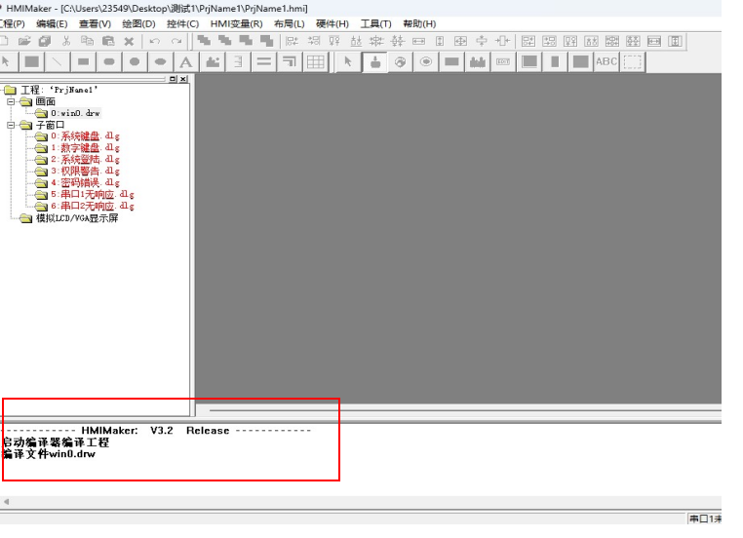This screenshot has height=538, width=743.
Task: Open the 控件(C) menu
Action: (x=182, y=23)
